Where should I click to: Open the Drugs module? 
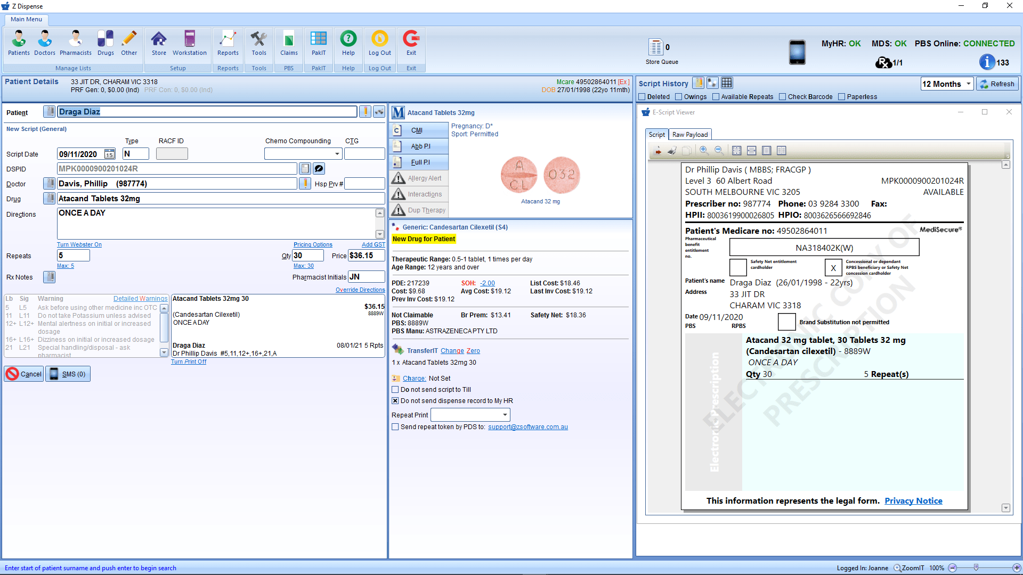pos(105,44)
